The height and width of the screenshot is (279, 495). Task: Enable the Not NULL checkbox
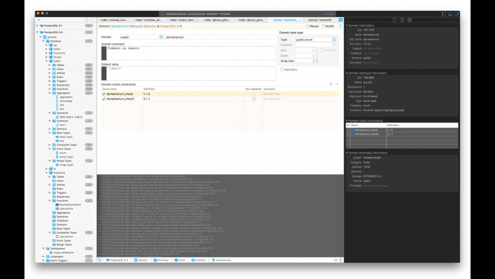282,69
